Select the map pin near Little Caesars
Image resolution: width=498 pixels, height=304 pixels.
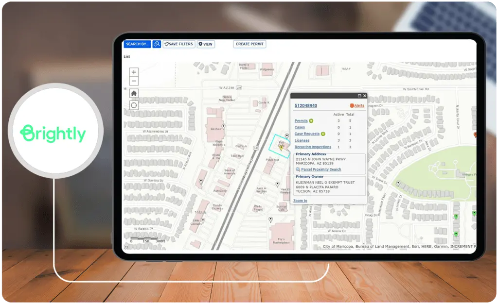click(203, 220)
